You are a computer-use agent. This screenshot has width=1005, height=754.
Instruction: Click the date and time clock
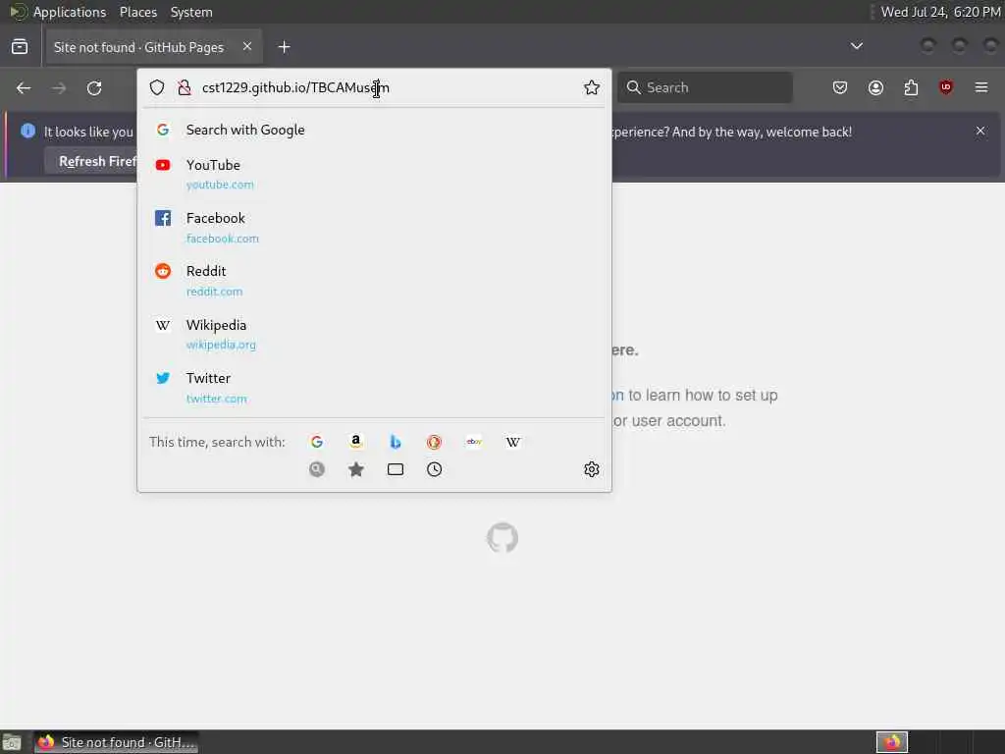coord(940,12)
